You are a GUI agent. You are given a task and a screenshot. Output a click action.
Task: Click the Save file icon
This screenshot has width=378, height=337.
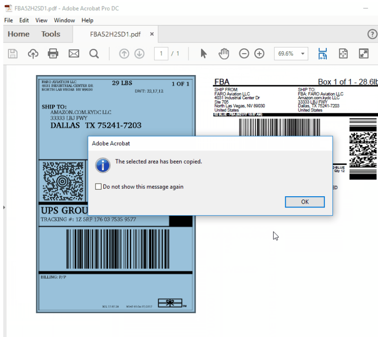(x=13, y=54)
